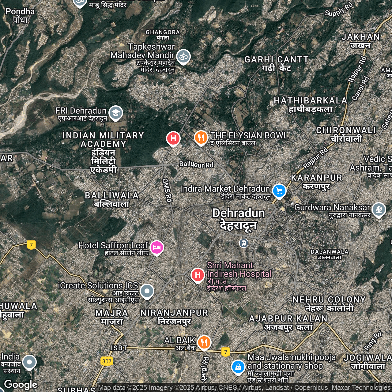Click the map data attribution text
This screenshot has width=392, height=392.
point(244,388)
